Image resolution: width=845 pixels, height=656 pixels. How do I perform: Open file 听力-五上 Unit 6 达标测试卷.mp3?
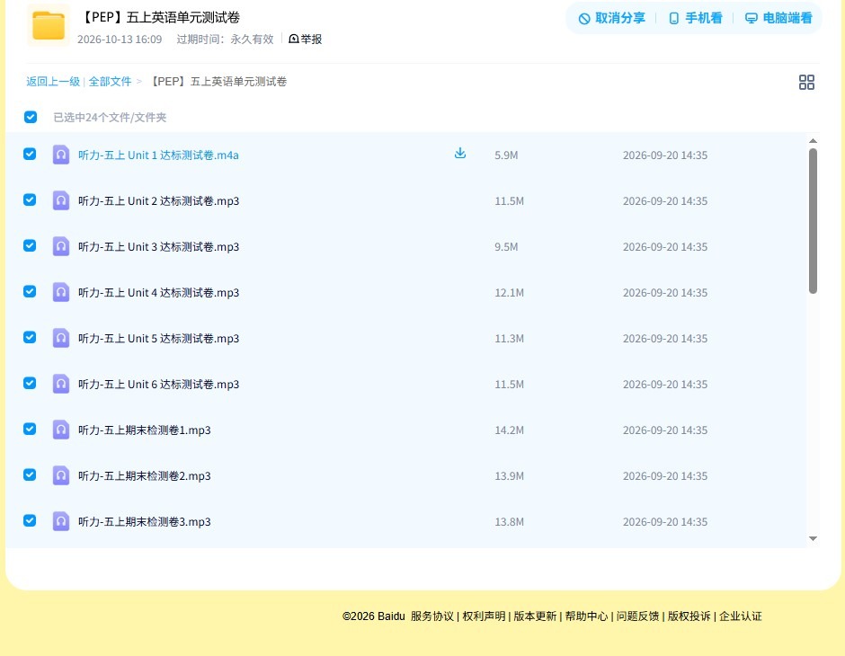coord(158,384)
